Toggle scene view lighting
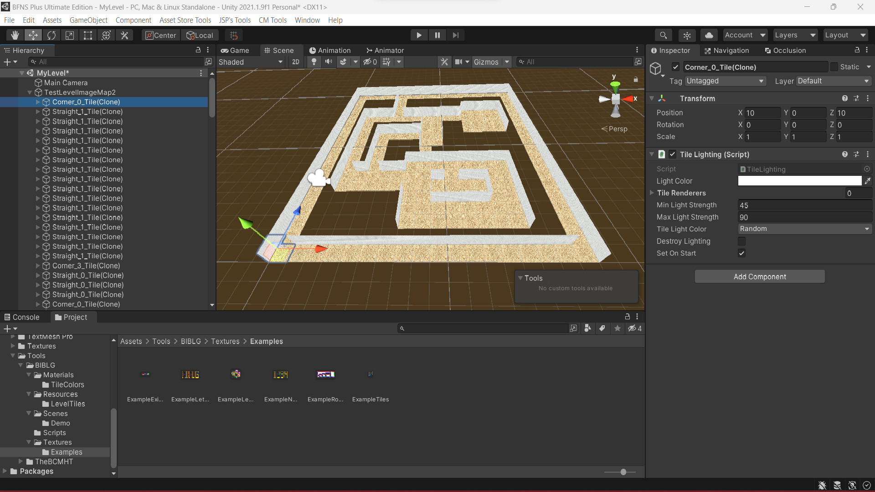This screenshot has height=492, width=875. point(314,62)
